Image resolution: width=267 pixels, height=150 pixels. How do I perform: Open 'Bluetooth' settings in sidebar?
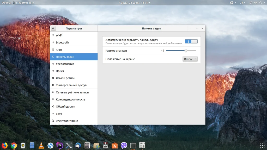click(x=62, y=42)
